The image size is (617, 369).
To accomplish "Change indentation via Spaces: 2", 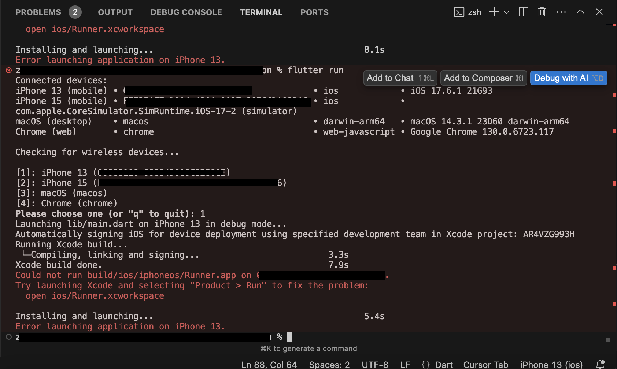I will [329, 365].
